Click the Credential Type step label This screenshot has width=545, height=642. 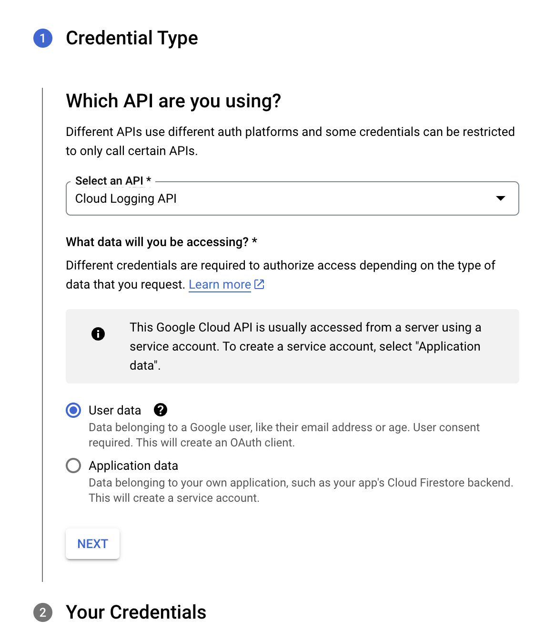click(132, 38)
